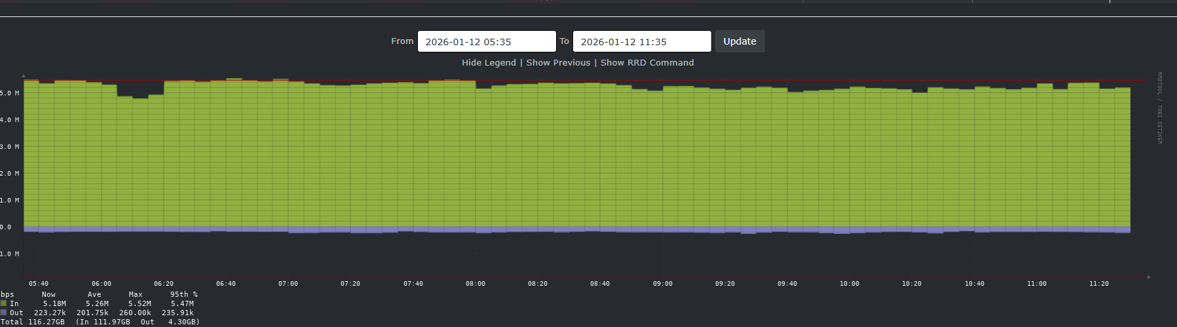The width and height of the screenshot is (1177, 327).
Task: Click the Update button
Action: point(739,41)
